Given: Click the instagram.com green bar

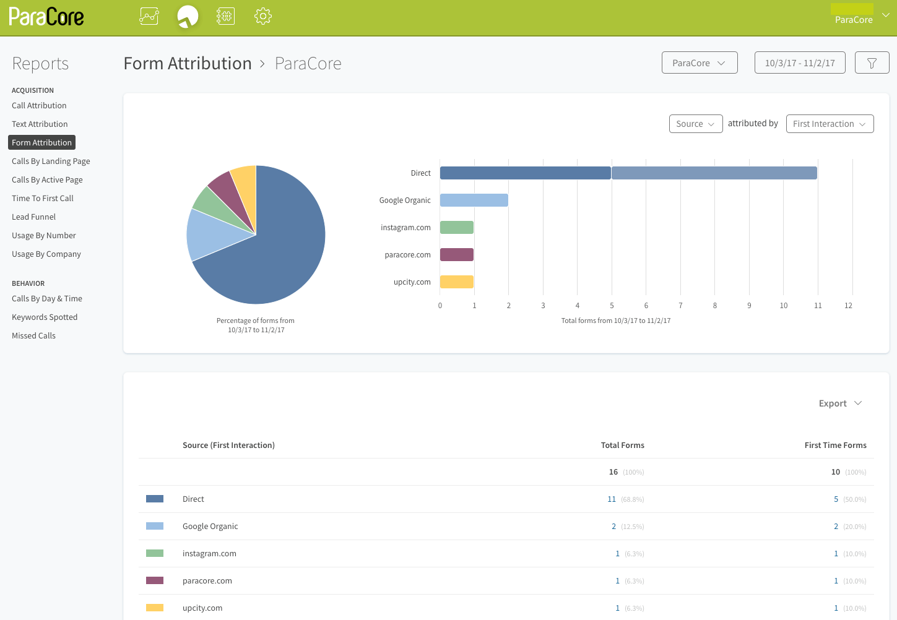Looking at the screenshot, I should click(x=457, y=227).
